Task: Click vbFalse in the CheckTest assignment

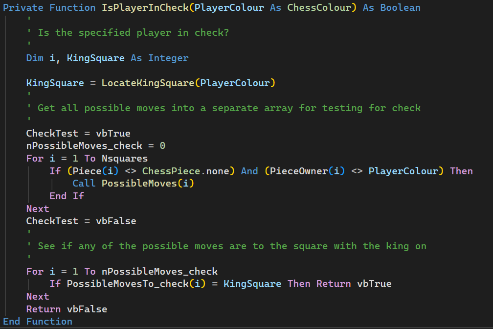Action: (x=116, y=221)
